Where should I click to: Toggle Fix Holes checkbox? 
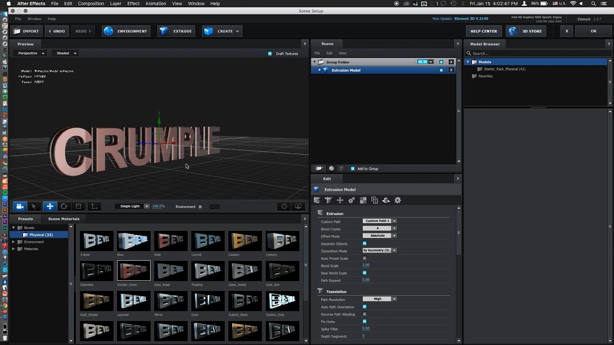pyautogui.click(x=365, y=321)
